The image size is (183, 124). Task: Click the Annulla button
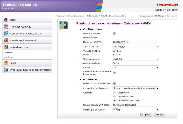(x=158, y=115)
